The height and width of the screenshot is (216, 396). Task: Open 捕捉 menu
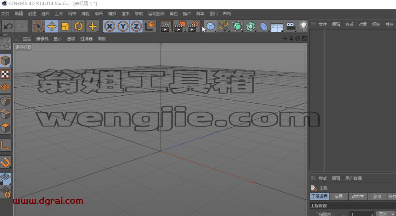[x=85, y=13]
